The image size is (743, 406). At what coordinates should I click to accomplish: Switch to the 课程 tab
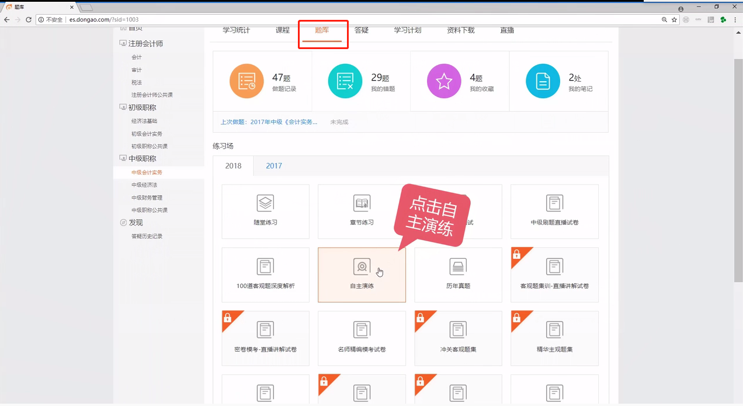tap(283, 30)
